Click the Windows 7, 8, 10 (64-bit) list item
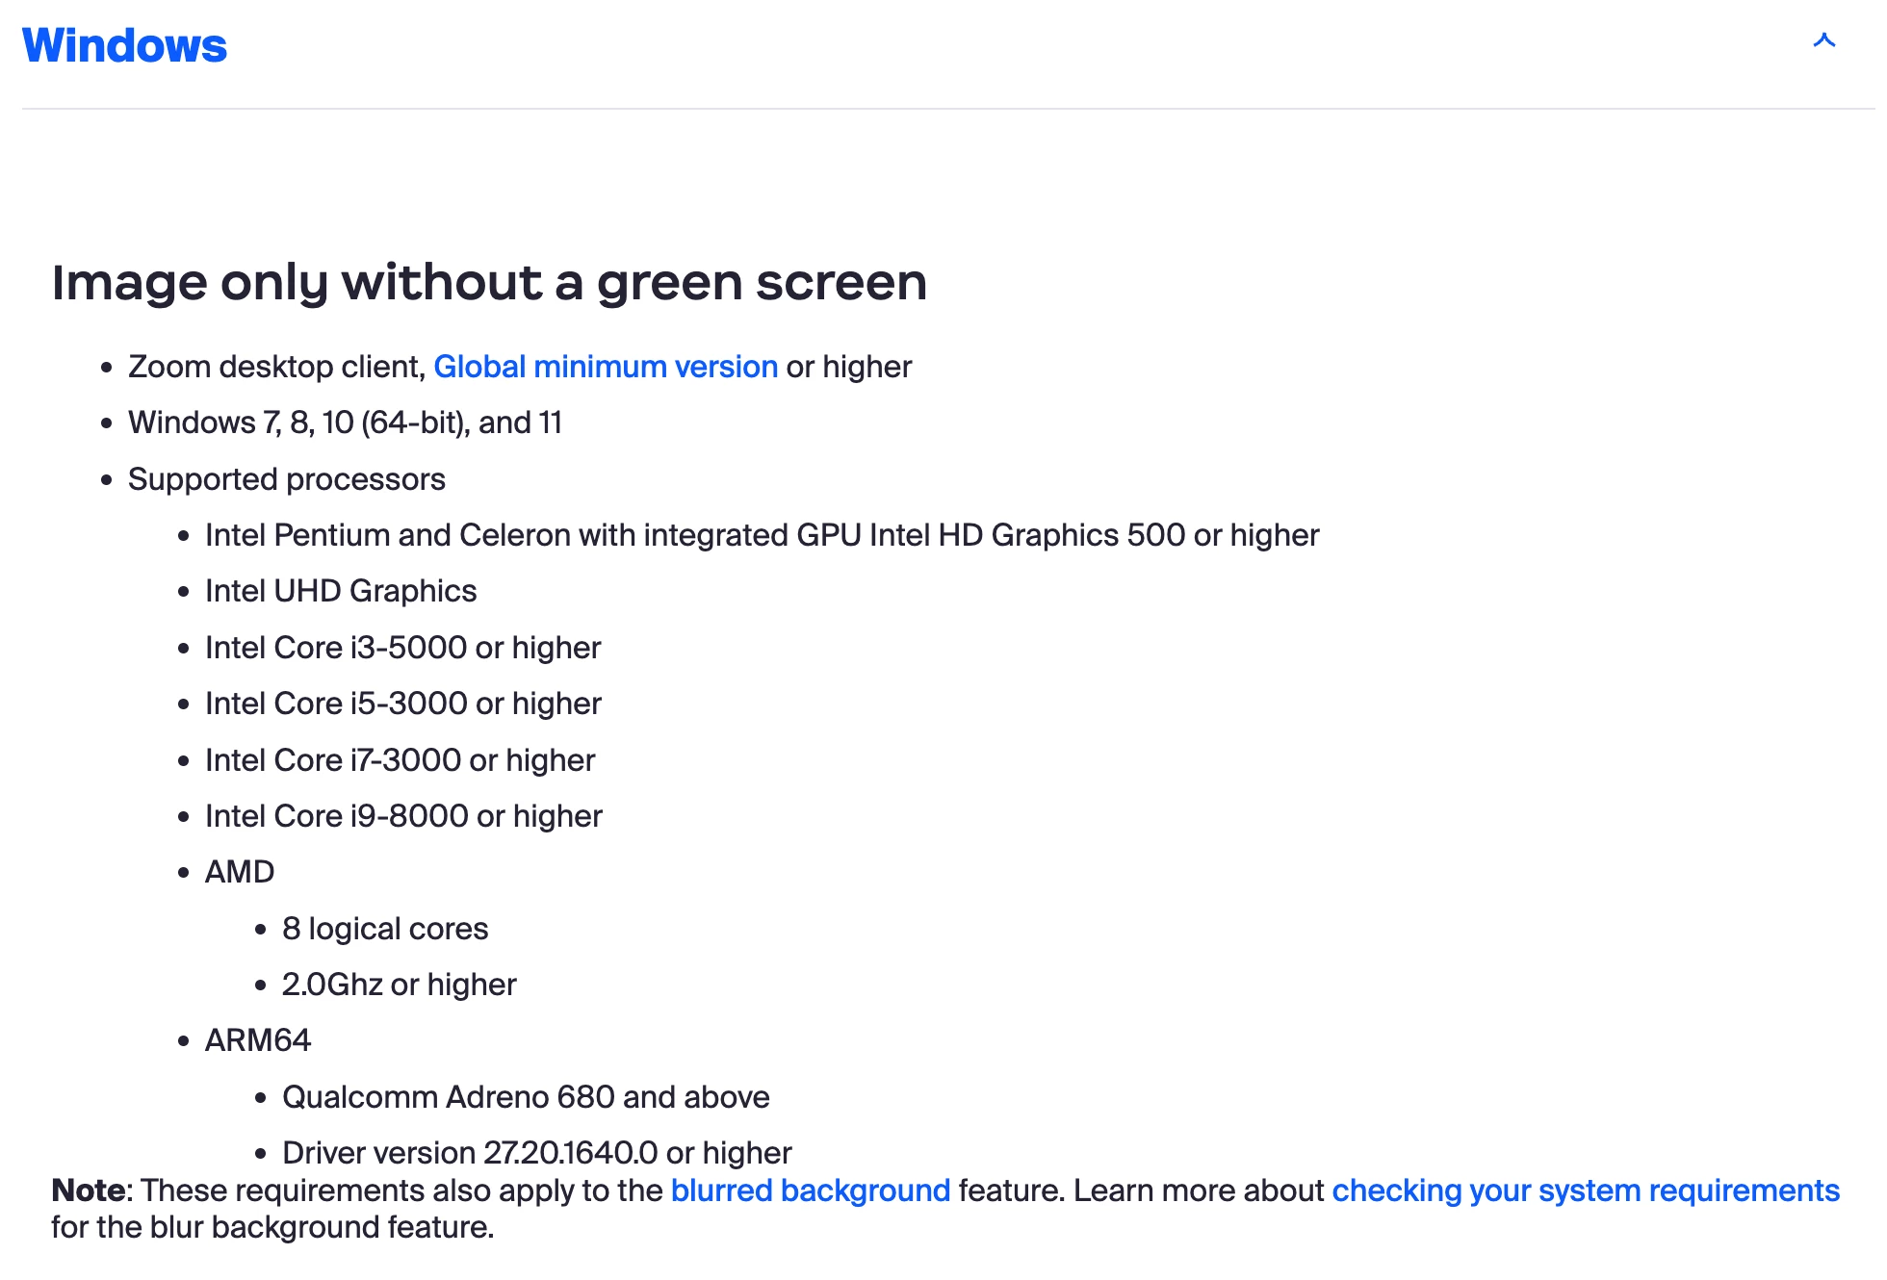 (344, 422)
